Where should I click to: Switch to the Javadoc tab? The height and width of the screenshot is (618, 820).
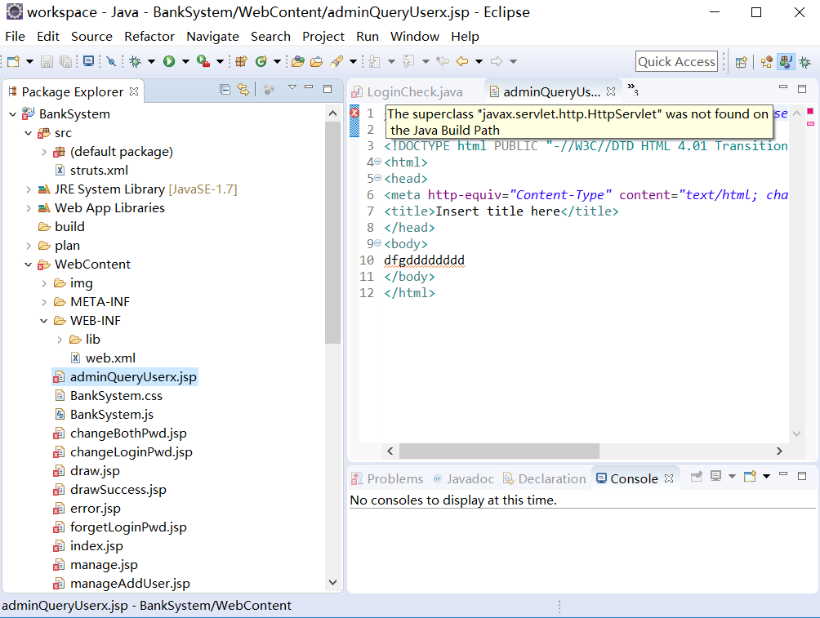click(x=463, y=479)
